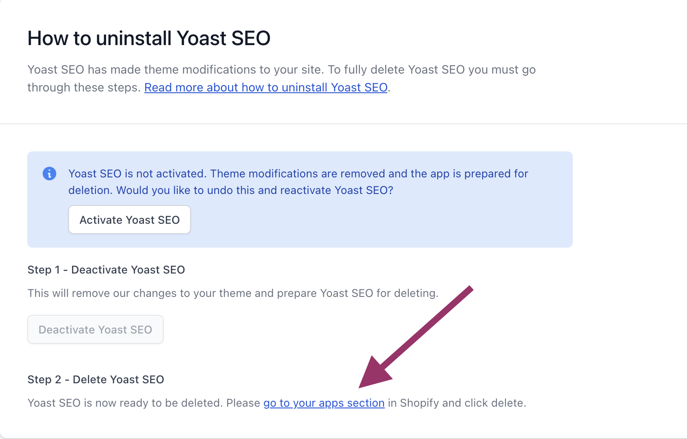This screenshot has height=439, width=687.
Task: Click the 'Yoast SEO is not activated' banner text
Action: coord(137,174)
